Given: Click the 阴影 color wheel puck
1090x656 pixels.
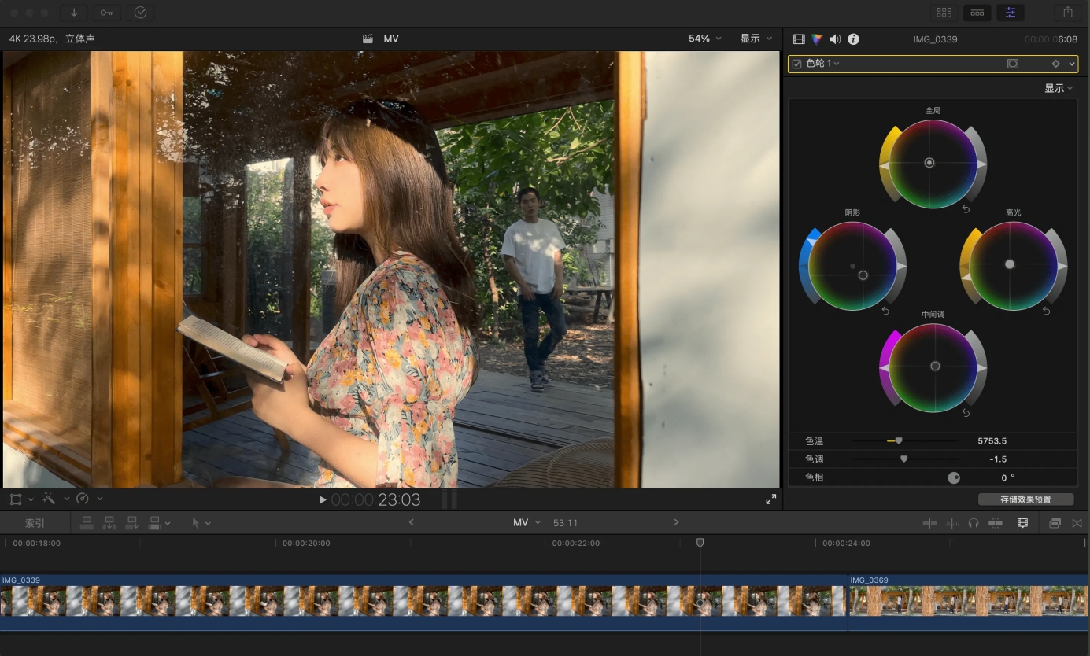Looking at the screenshot, I should coord(863,275).
